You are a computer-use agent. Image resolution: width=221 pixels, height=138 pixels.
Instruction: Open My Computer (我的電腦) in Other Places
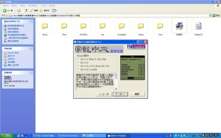(x=11, y=62)
